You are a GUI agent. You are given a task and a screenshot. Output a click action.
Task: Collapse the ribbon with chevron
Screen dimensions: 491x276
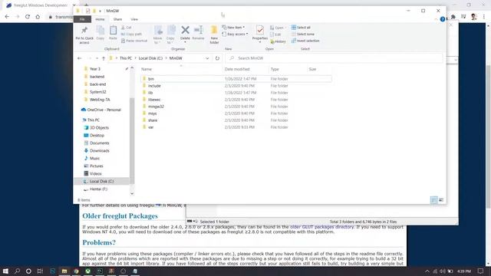[x=436, y=19]
